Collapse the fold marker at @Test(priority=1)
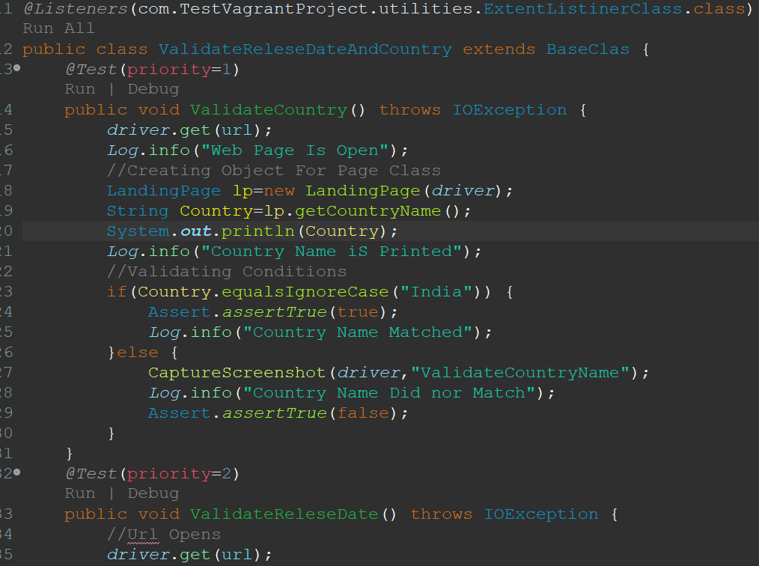759x566 pixels. click(x=17, y=68)
